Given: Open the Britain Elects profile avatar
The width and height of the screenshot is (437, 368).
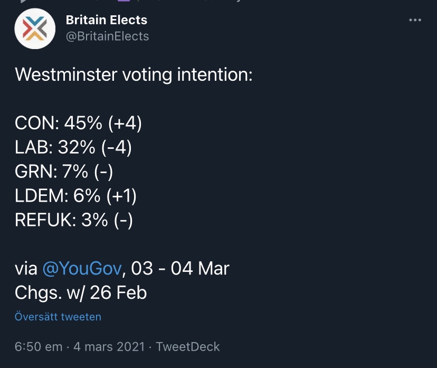Looking at the screenshot, I should click(35, 29).
